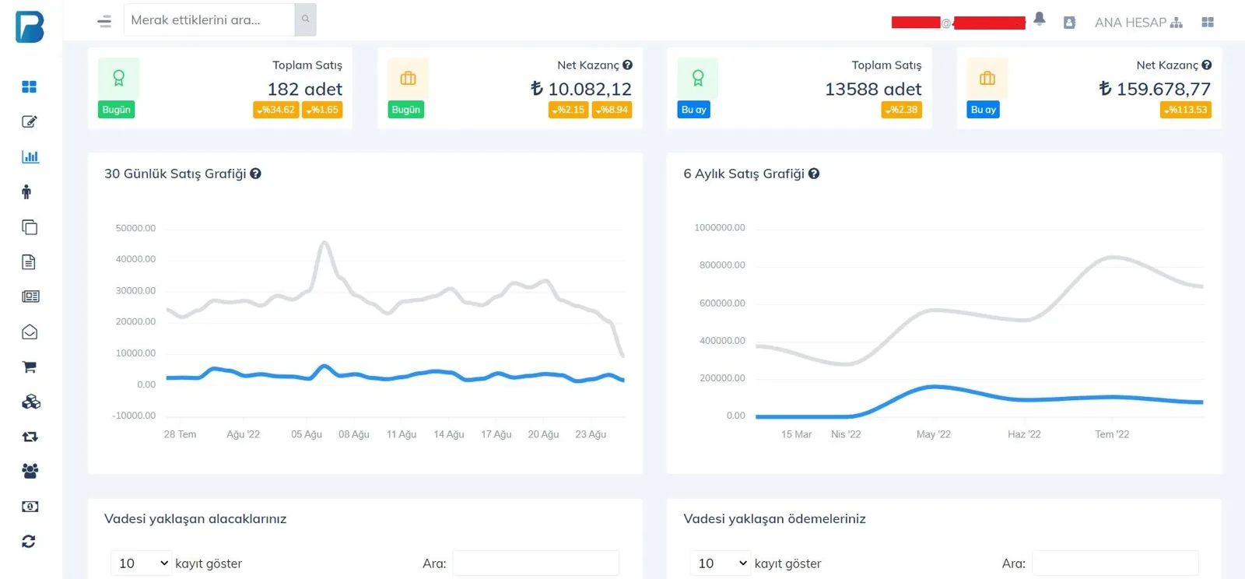Click help icon on today's Net Kazanç card
Screen dimensions: 1245x579
click(627, 65)
